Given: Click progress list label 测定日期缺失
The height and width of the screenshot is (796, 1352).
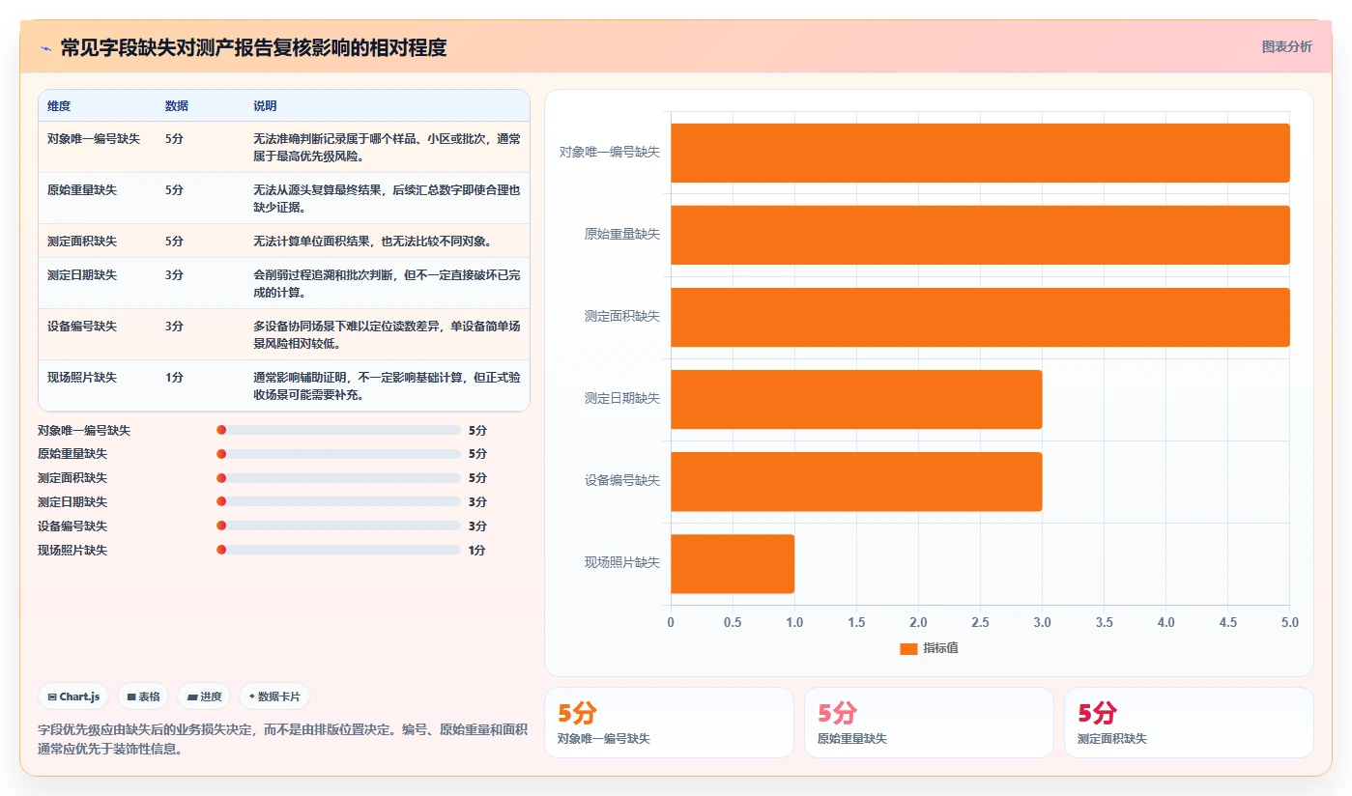Looking at the screenshot, I should click(x=72, y=502).
